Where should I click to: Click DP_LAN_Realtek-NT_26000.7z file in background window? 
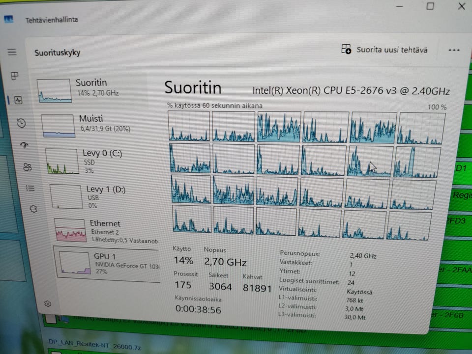pyautogui.click(x=94, y=345)
